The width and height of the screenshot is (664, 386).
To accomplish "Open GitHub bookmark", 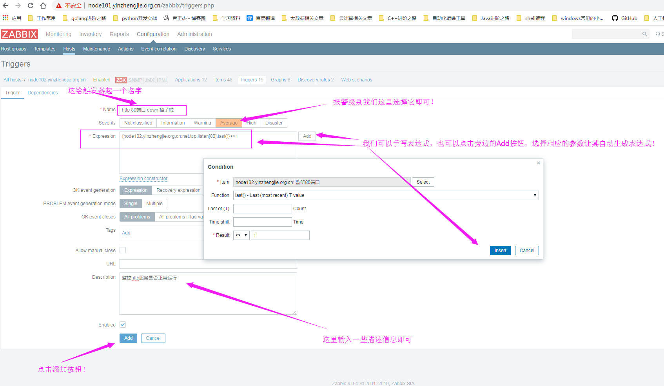I will tap(624, 18).
